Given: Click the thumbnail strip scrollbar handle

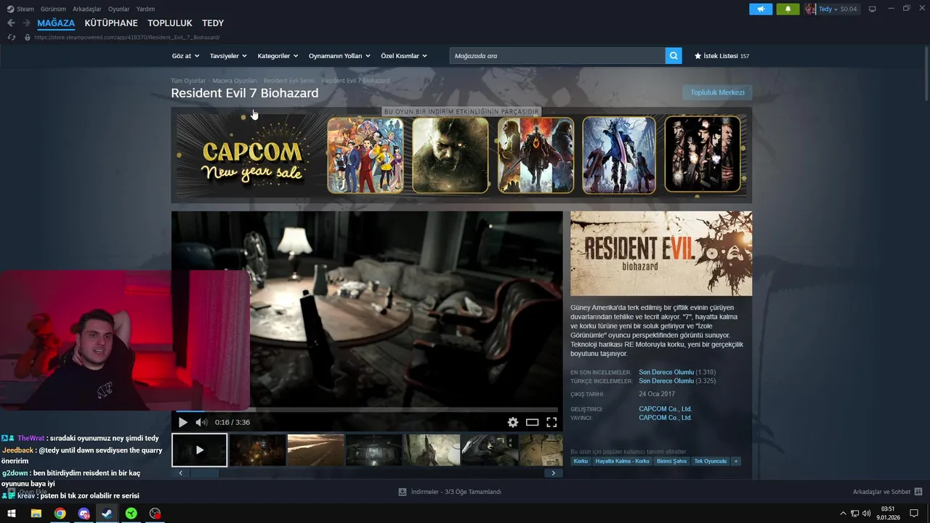Looking at the screenshot, I should (204, 473).
